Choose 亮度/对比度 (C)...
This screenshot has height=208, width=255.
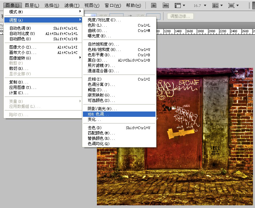coord(119,20)
